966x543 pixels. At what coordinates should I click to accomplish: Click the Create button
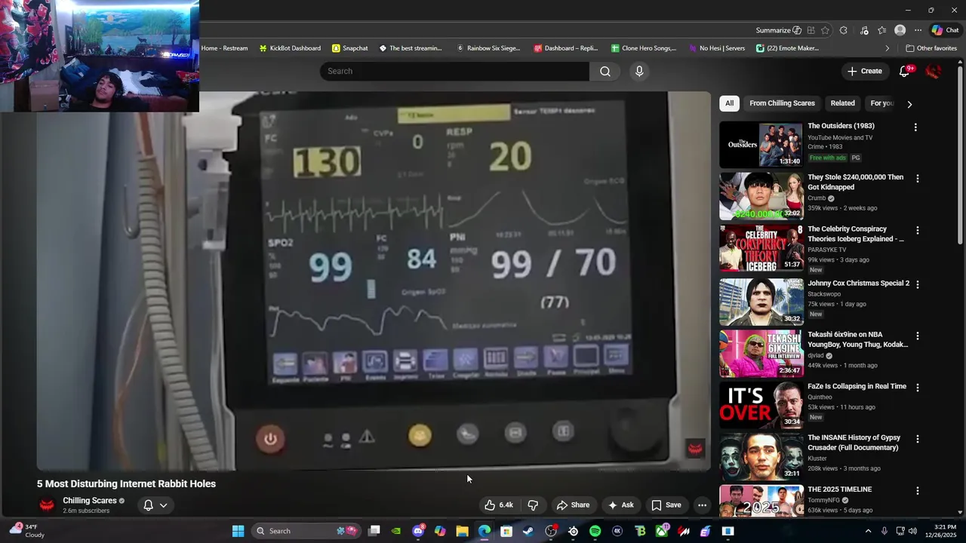pyautogui.click(x=865, y=71)
